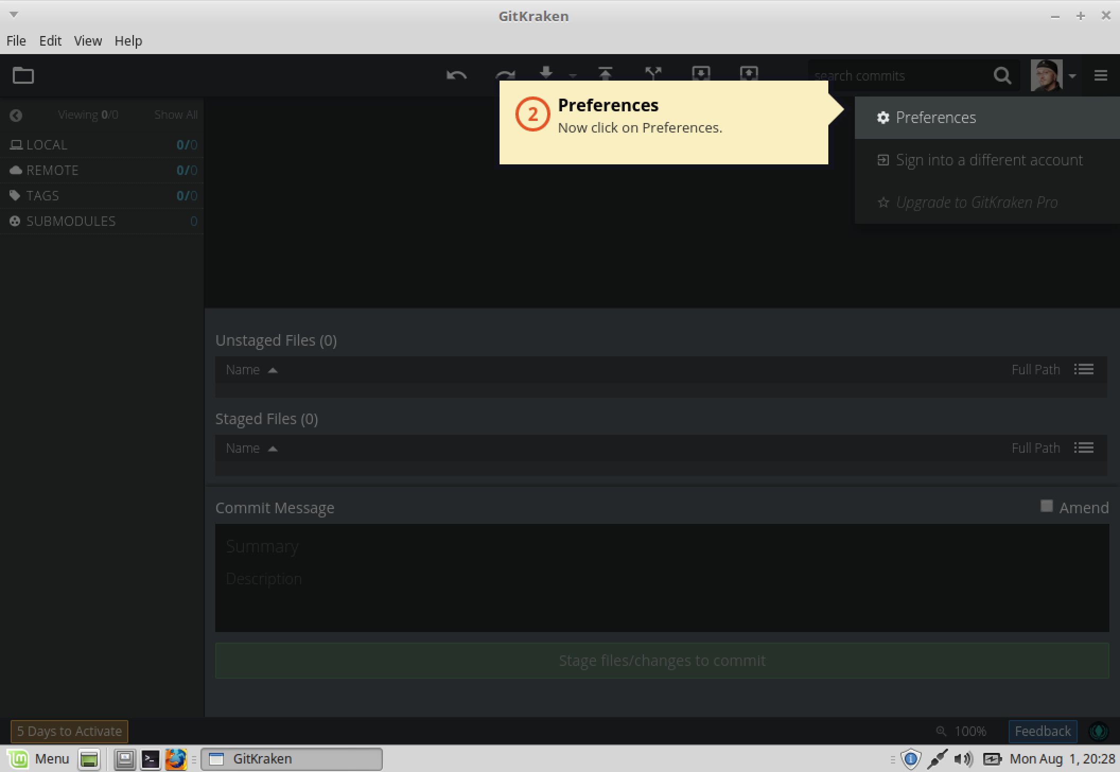Open the repository folder icon
Screen dimensions: 1120x772
(x=23, y=76)
